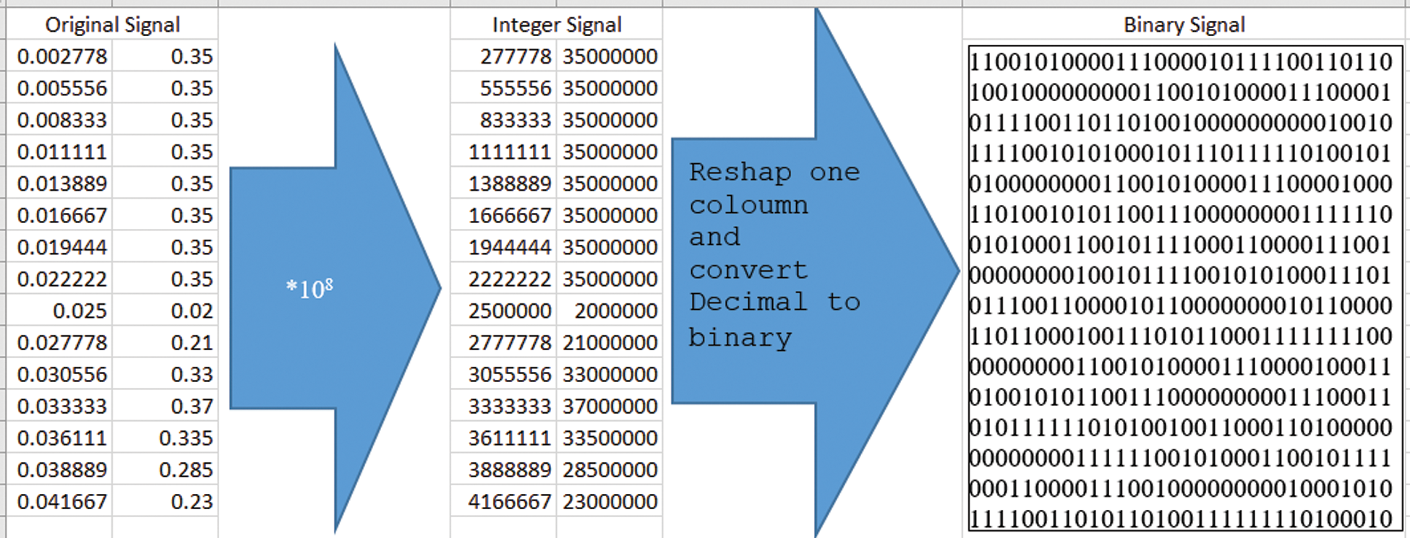Select cell containing 0.002778
Viewport: 1410px width, 538px height.
(61, 56)
